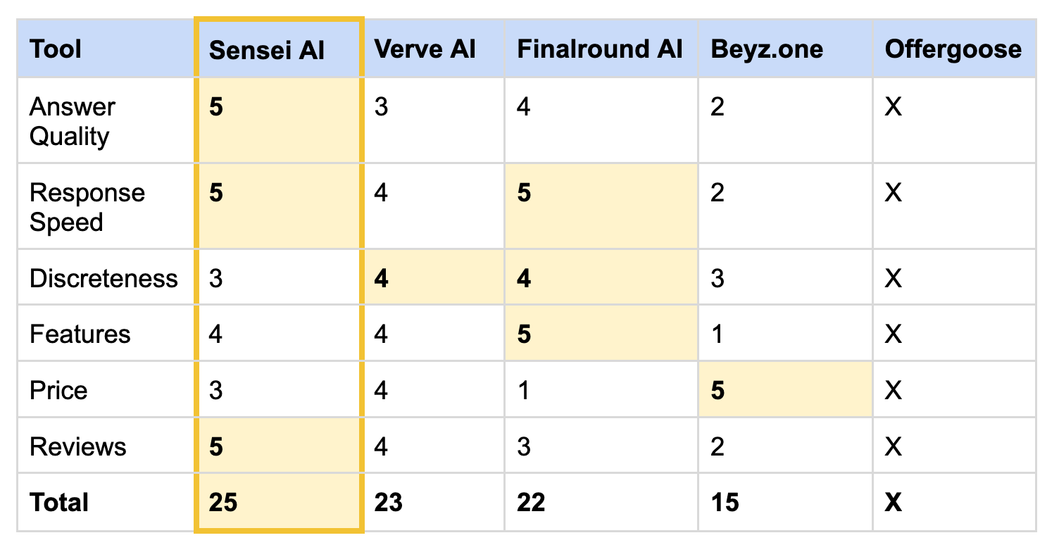Select the Answer Quality row label
This screenshot has width=1059, height=552.
click(x=72, y=121)
